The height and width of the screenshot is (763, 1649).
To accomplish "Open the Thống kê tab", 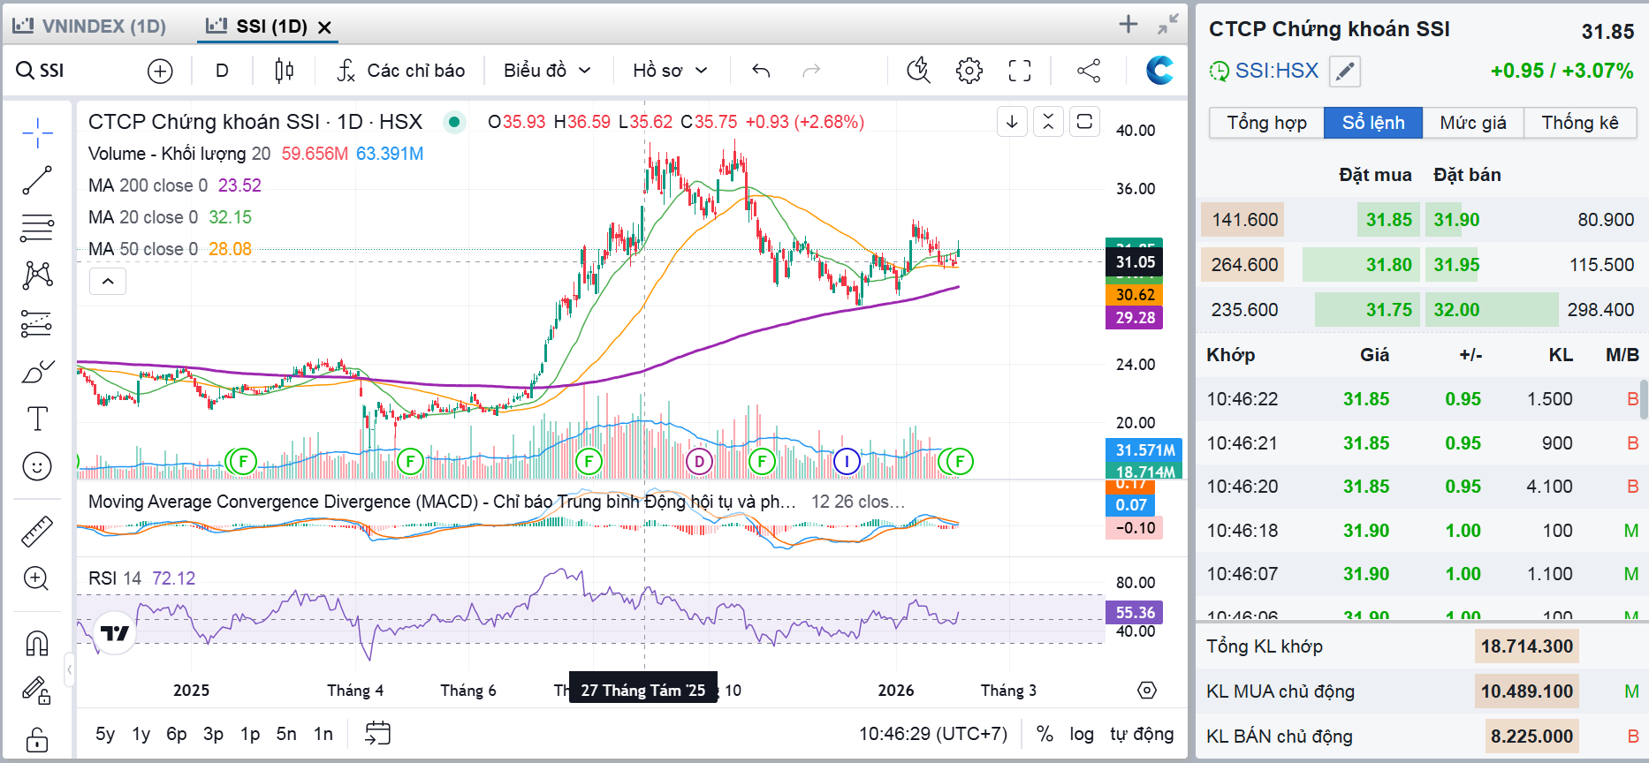I will (x=1579, y=123).
